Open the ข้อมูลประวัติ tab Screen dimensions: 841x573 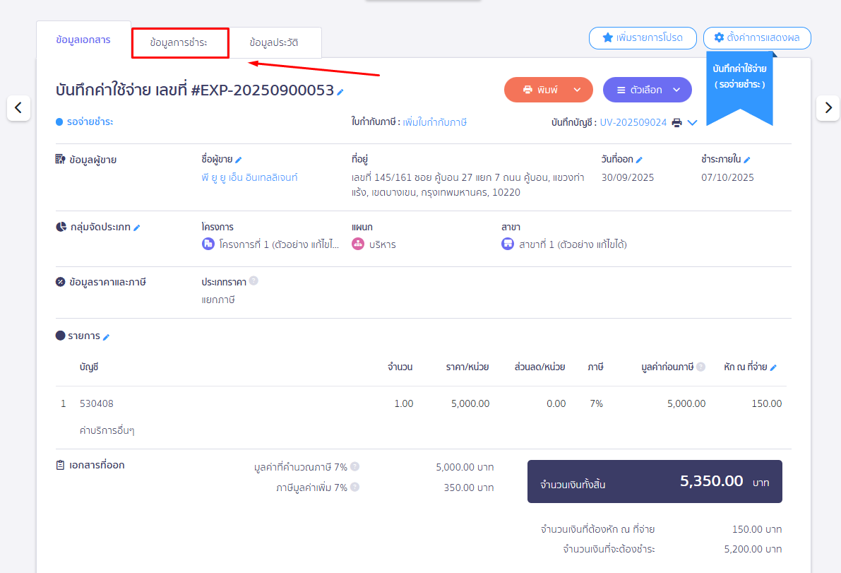click(274, 43)
